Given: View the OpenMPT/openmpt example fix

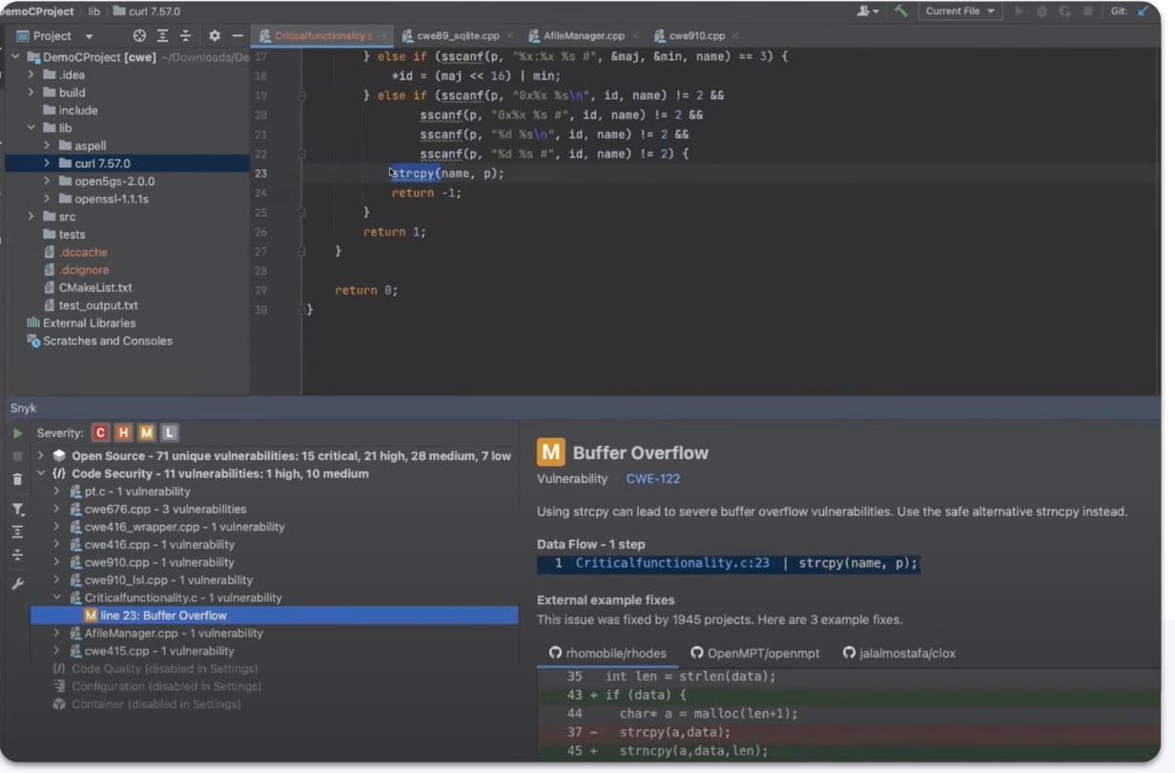Looking at the screenshot, I should pos(756,653).
